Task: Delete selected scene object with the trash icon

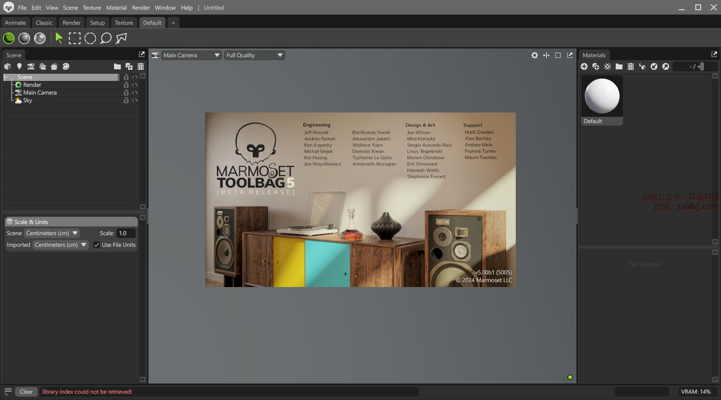Action: (141, 66)
